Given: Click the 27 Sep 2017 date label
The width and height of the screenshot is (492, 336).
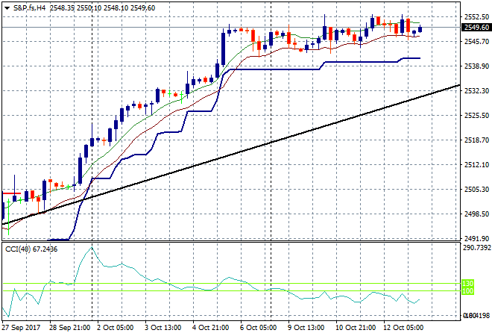Looking at the screenshot, I should (21, 328).
